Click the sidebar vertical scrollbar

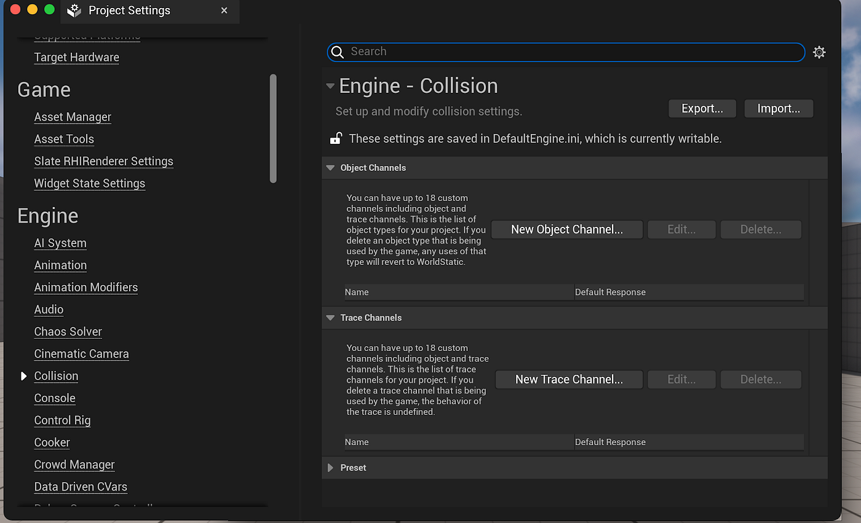pyautogui.click(x=273, y=128)
